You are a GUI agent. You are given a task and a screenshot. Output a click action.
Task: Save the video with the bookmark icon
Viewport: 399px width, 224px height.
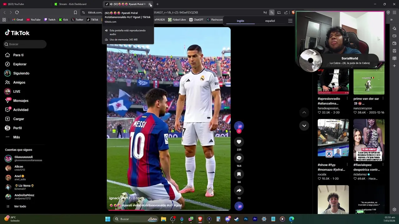coord(239,174)
